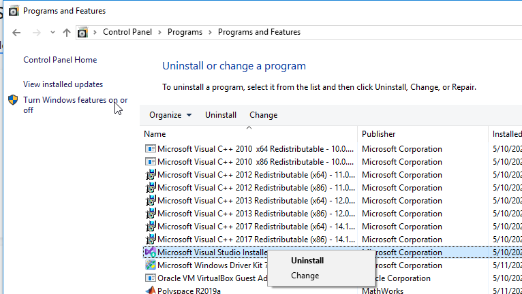The width and height of the screenshot is (522, 294).
Task: Click icon of Visual C++ 2010 x64 Redistributable
Action: 151,148
